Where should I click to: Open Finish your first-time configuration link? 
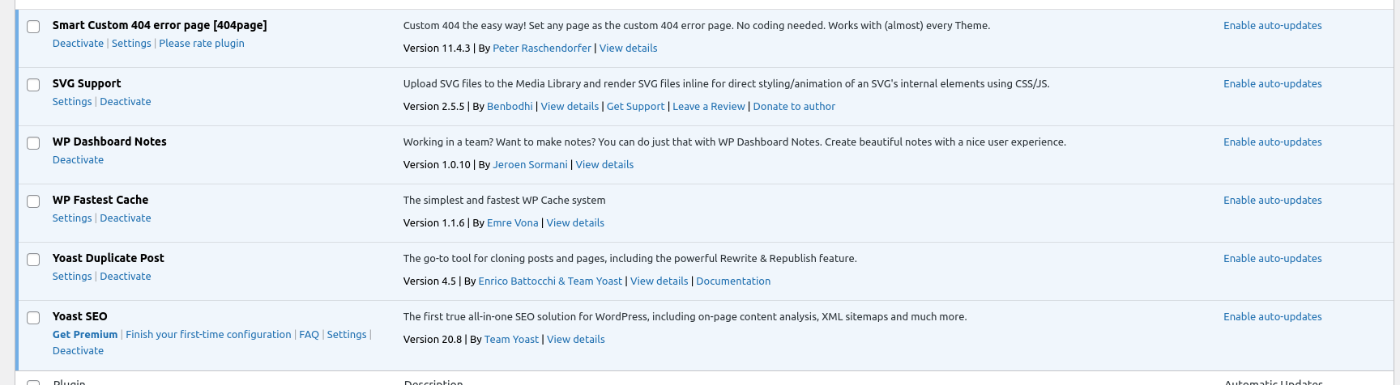[208, 335]
